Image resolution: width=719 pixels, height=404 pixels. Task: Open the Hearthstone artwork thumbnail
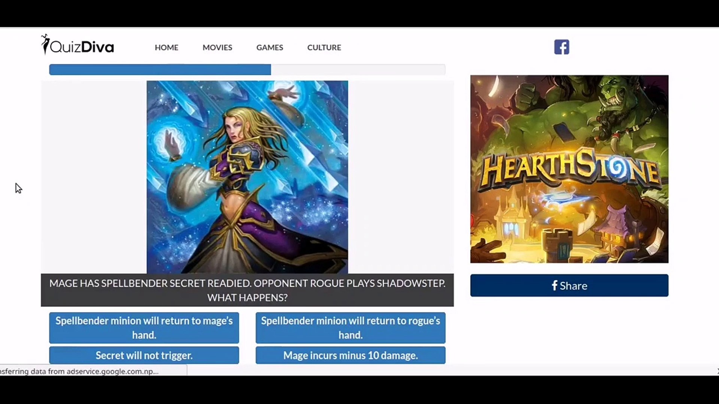tap(569, 169)
